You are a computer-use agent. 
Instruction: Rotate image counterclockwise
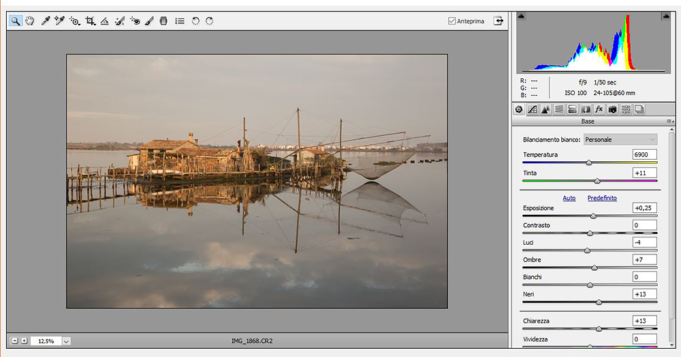[x=195, y=21]
